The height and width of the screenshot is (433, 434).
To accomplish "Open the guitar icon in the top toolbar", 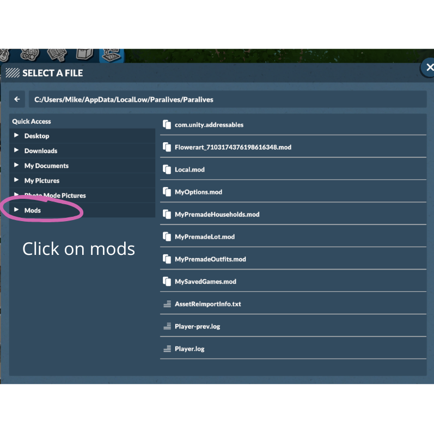I will coord(4,55).
